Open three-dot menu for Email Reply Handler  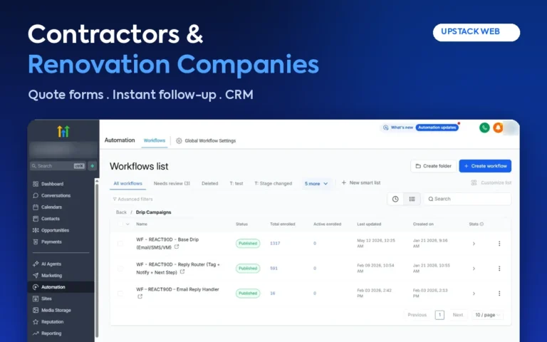499,294
